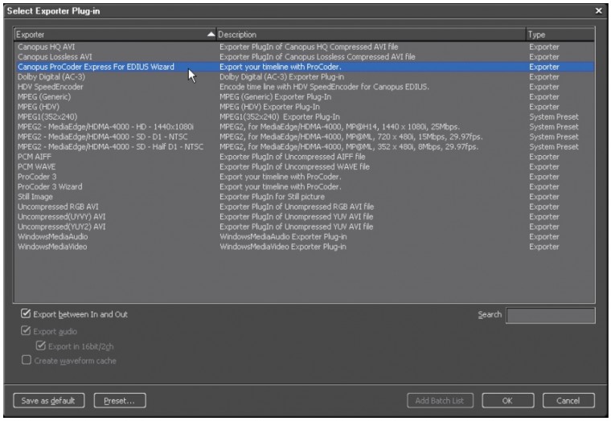Select the ProCoder 3 exporter
Viewport: 611px width, 421px height.
[304, 177]
